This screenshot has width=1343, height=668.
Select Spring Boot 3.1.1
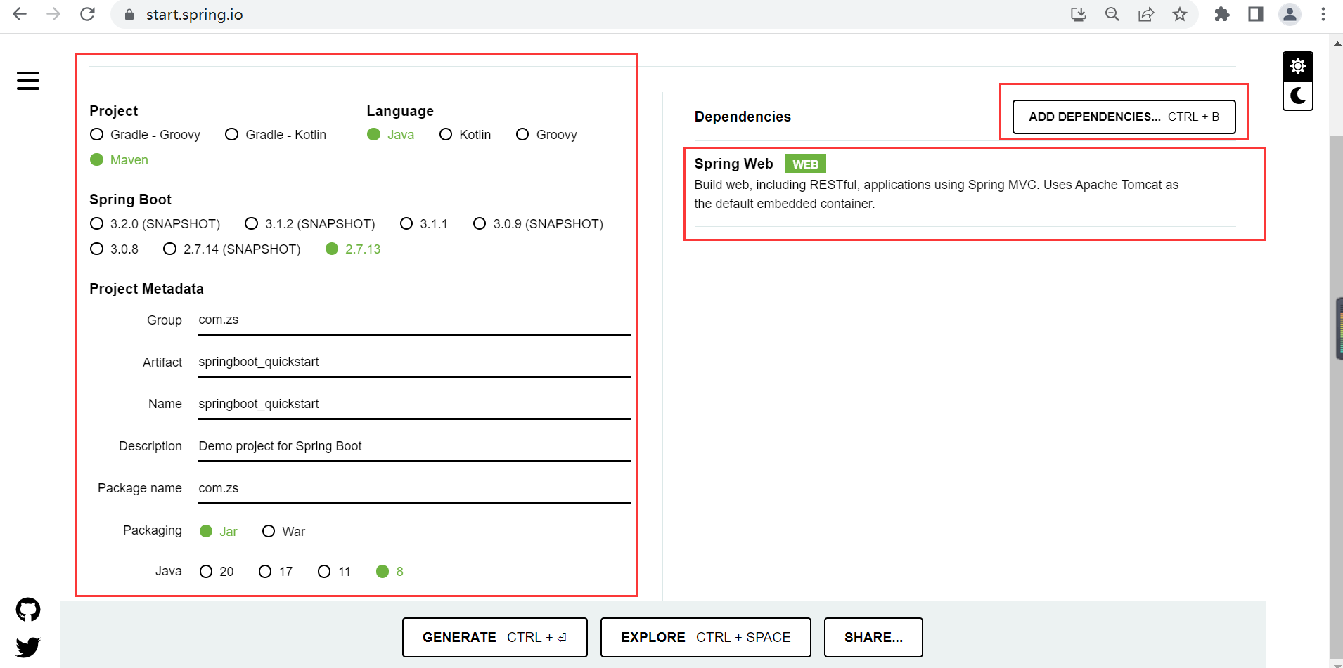coord(424,224)
